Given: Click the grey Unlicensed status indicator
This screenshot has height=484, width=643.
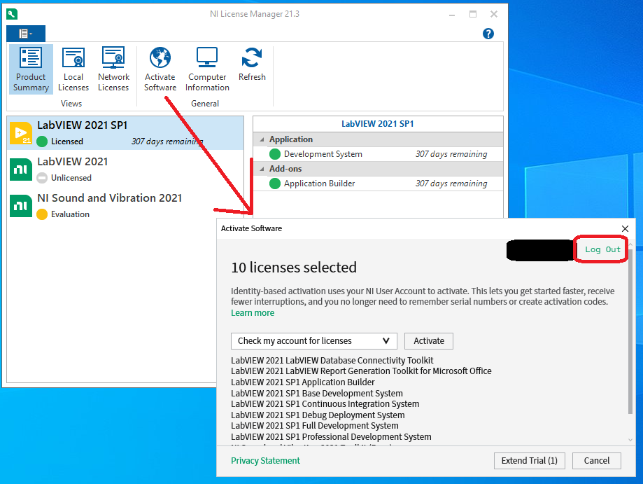Looking at the screenshot, I should pos(42,178).
